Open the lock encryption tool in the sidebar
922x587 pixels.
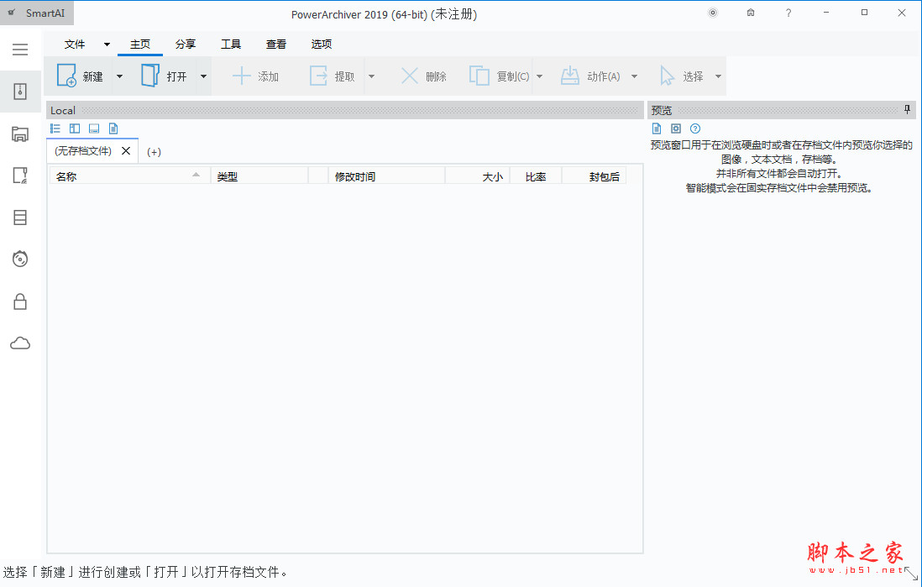20,301
